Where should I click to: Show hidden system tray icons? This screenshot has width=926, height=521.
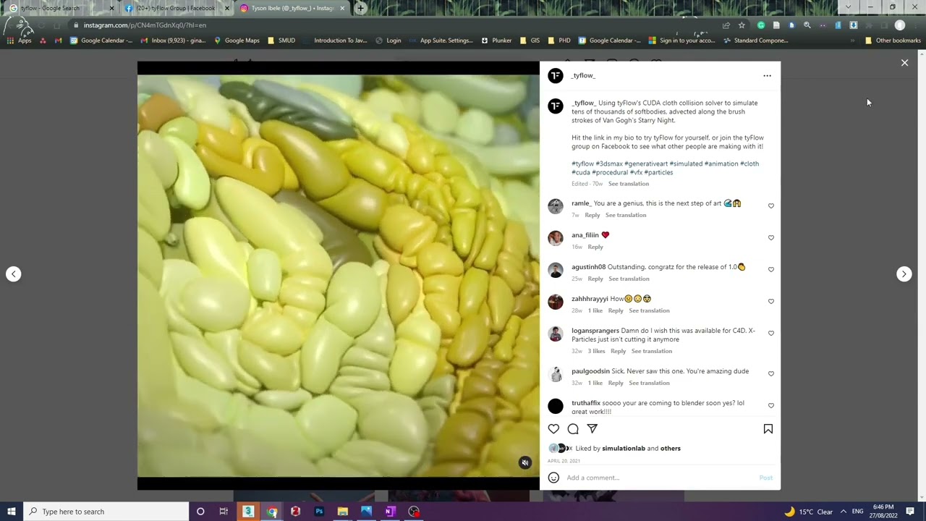point(843,512)
